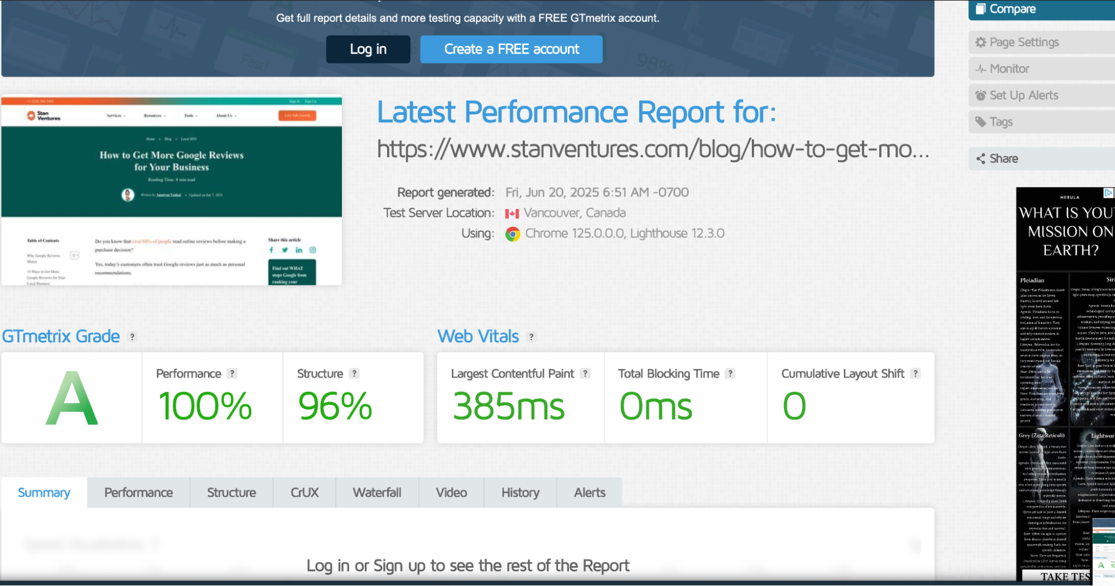The image size is (1115, 586).
Task: Click the ad info icon on the Nebula ad
Action: coord(1108,193)
